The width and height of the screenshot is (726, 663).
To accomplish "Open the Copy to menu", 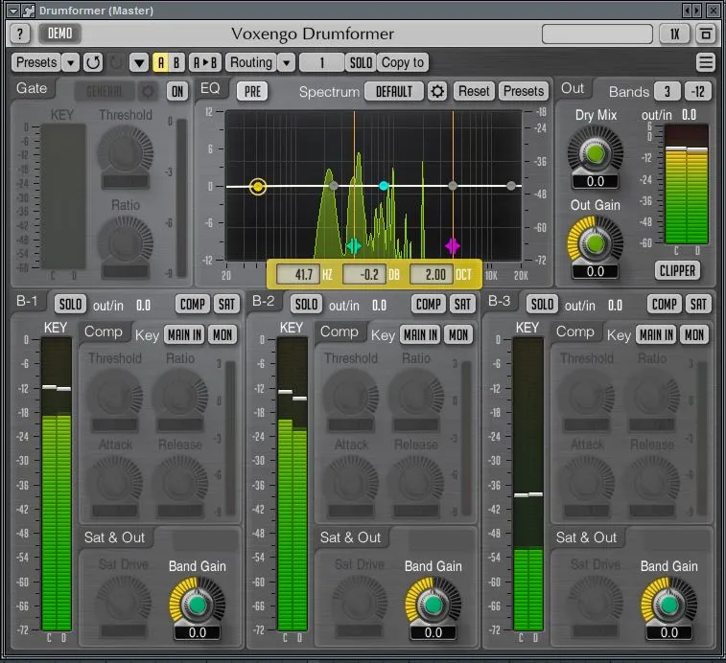I will [x=402, y=63].
